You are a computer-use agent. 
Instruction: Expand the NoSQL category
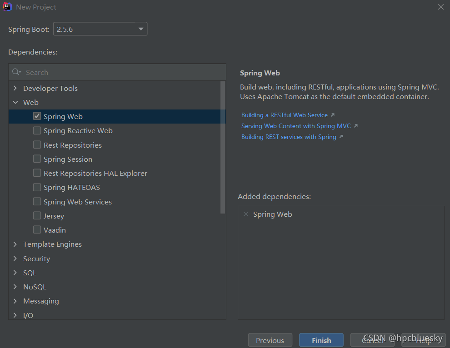point(15,287)
